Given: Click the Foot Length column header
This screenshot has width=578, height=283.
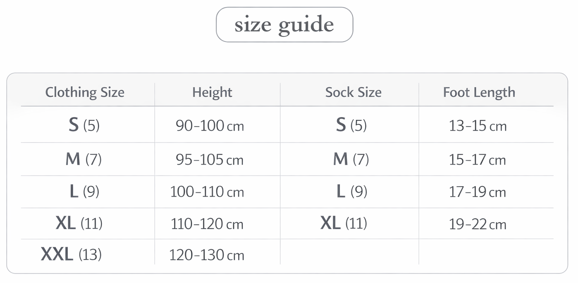Looking at the screenshot, I should pyautogui.click(x=479, y=92).
